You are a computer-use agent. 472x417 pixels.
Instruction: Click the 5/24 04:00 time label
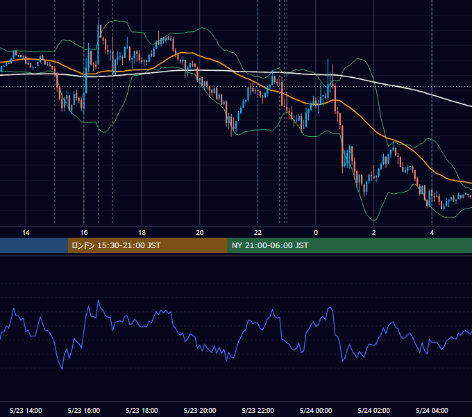point(432,410)
